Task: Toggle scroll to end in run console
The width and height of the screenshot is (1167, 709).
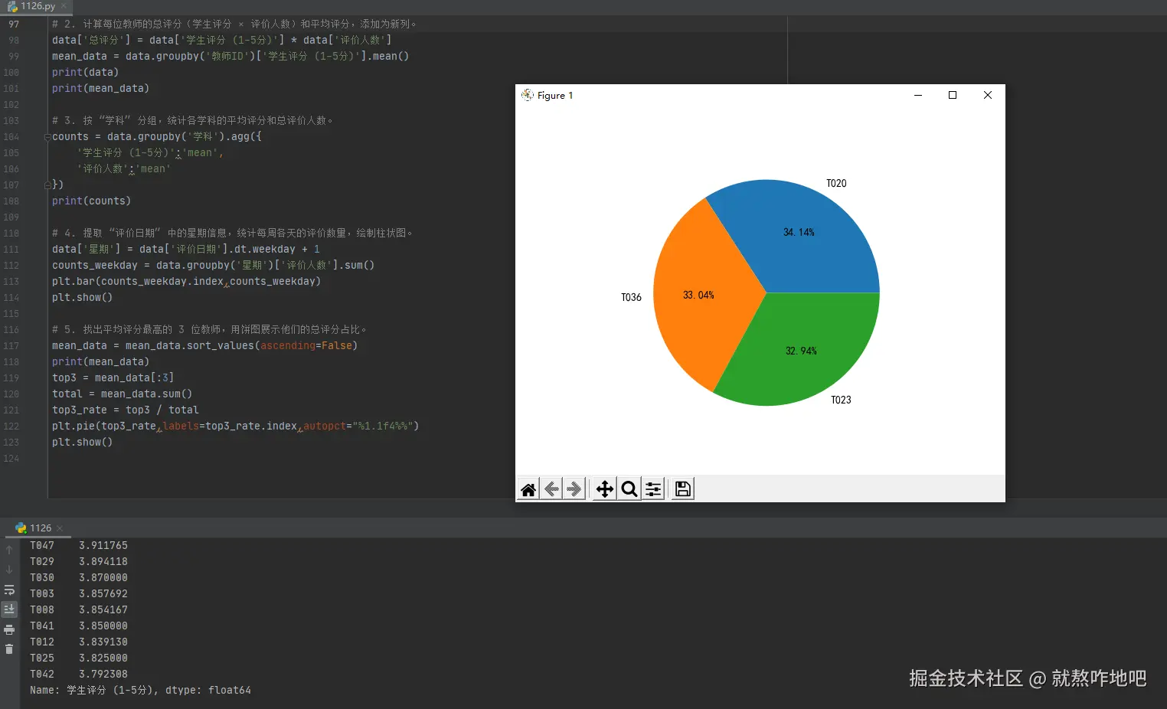Action: (9, 609)
